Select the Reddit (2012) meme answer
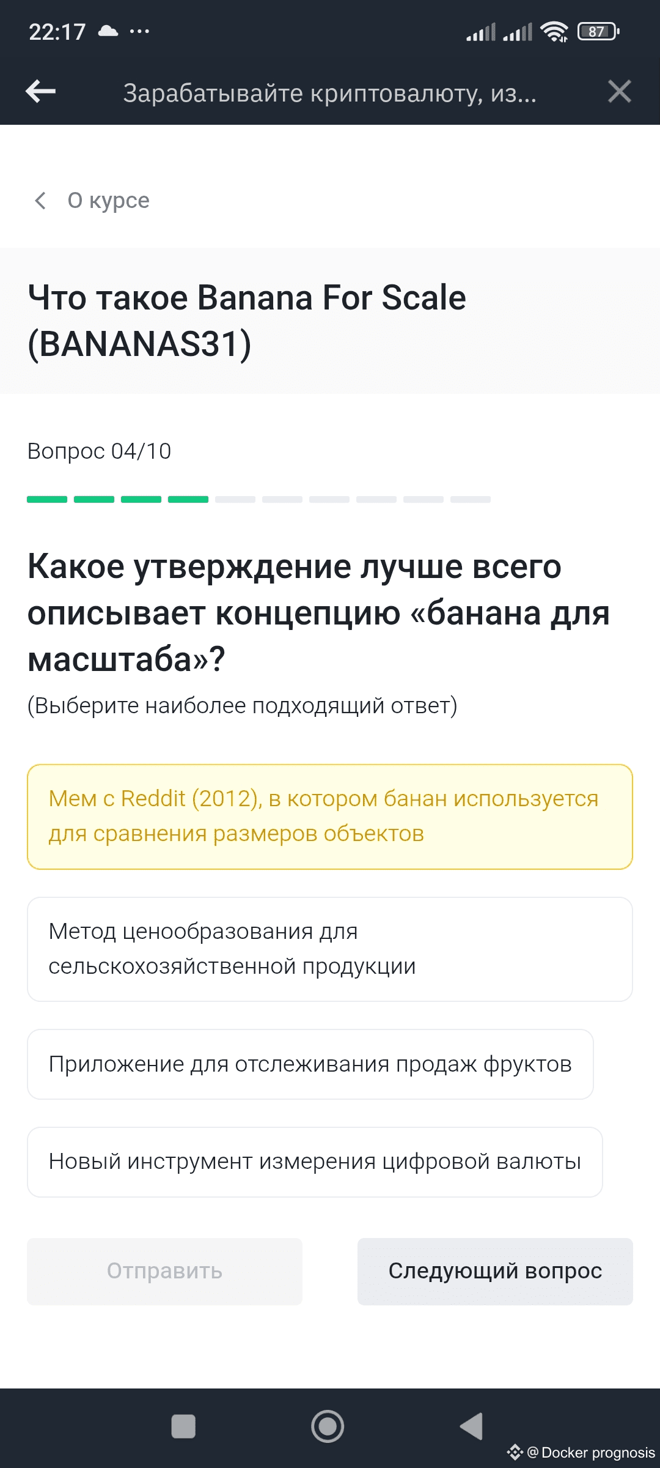The width and height of the screenshot is (660, 1468). click(329, 817)
